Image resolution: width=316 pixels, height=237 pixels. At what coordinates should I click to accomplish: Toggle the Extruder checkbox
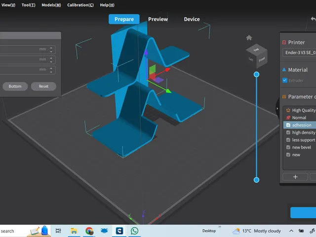pos(284,80)
